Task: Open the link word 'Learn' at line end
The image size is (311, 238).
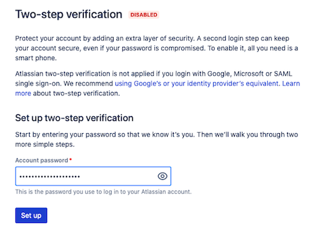Action: pyautogui.click(x=291, y=83)
